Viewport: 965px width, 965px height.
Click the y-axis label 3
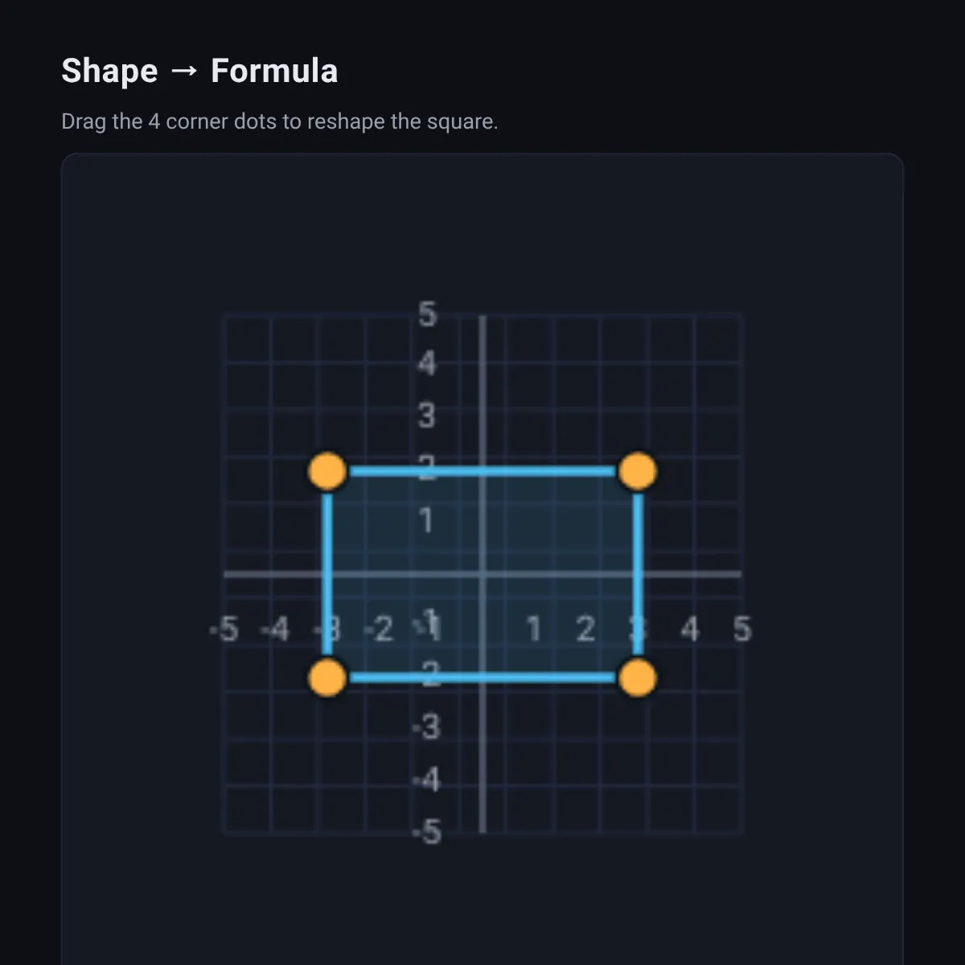pyautogui.click(x=427, y=416)
